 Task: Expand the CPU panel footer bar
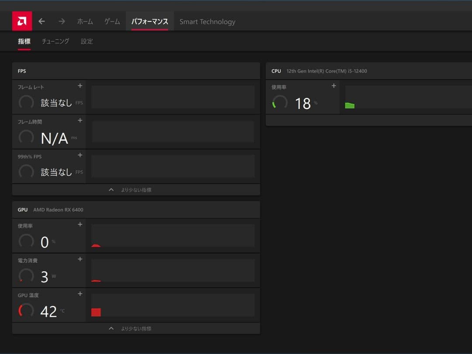point(368,120)
